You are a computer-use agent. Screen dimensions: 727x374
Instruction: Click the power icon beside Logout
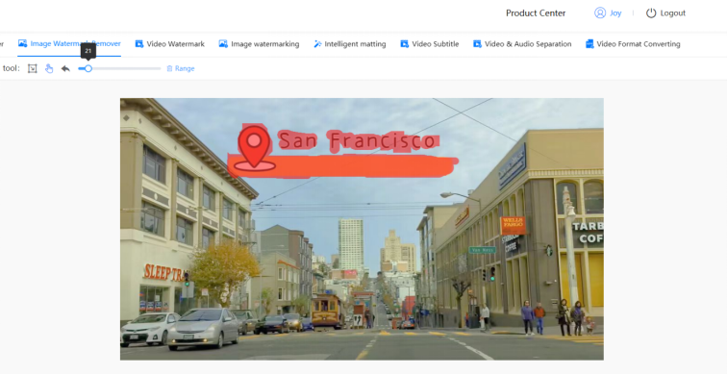pos(651,12)
